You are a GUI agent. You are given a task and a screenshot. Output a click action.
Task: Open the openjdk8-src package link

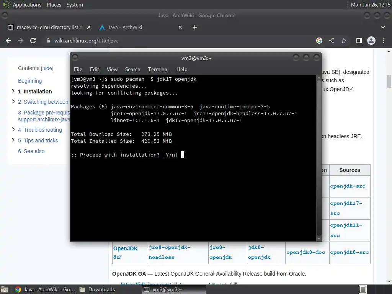[x=349, y=252]
